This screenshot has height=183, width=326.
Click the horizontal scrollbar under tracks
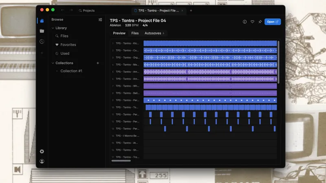coord(121,161)
